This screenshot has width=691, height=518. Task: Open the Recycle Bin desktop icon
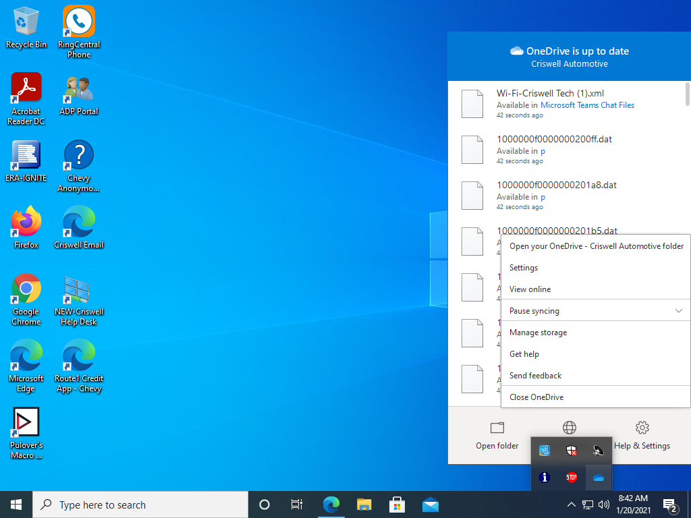[26, 27]
